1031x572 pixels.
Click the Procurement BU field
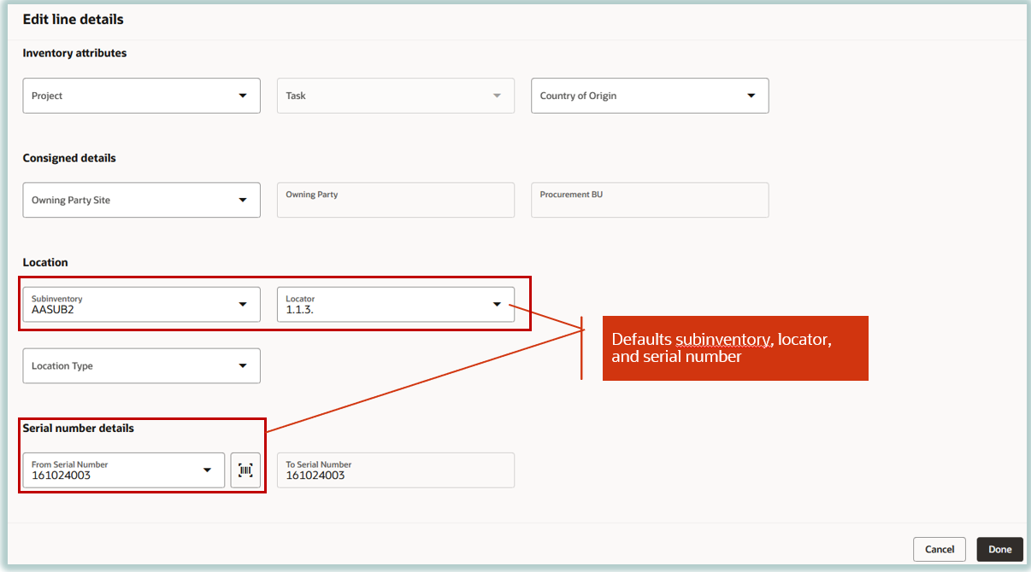pyautogui.click(x=650, y=200)
